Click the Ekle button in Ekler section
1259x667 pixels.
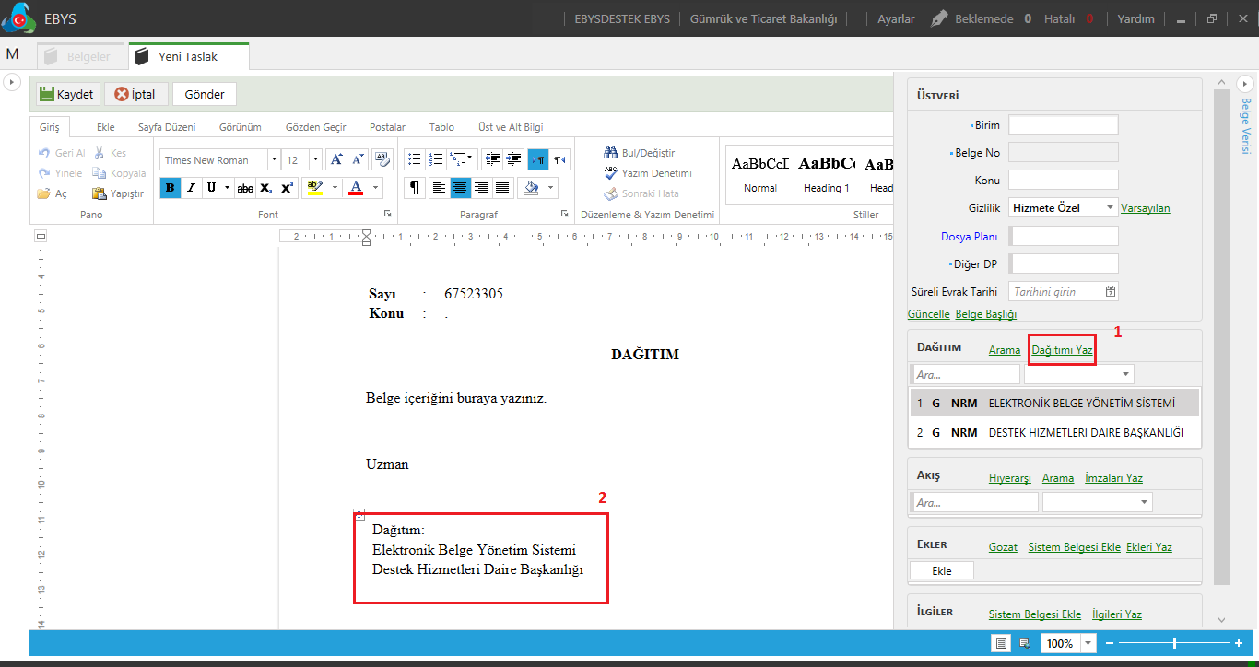pos(941,570)
